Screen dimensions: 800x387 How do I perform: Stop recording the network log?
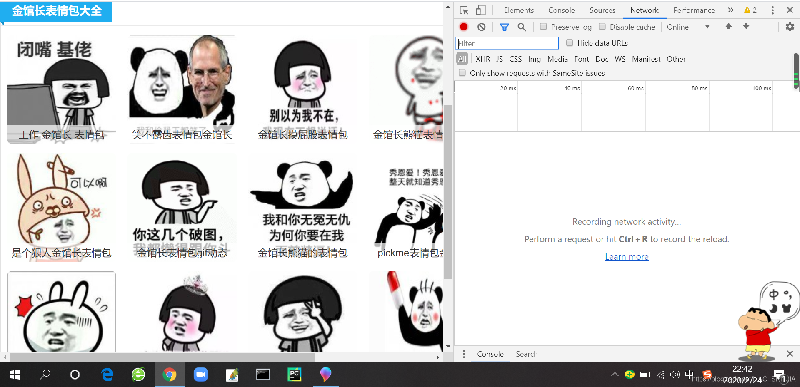463,27
